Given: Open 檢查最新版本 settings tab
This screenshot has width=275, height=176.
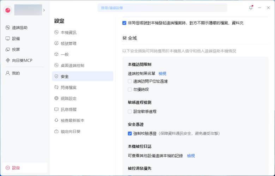Looking at the screenshot, I should tap(82, 120).
